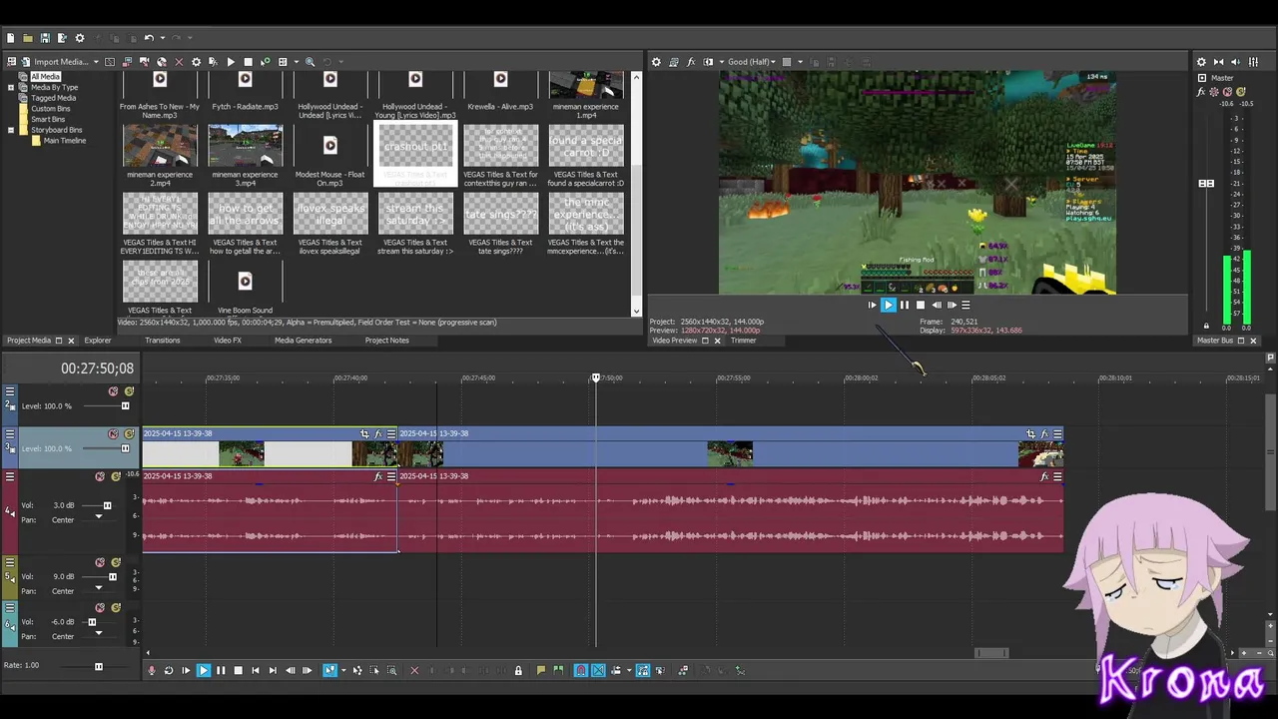Open the Video Preview properties gear icon
1278x719 pixels.
click(x=656, y=62)
